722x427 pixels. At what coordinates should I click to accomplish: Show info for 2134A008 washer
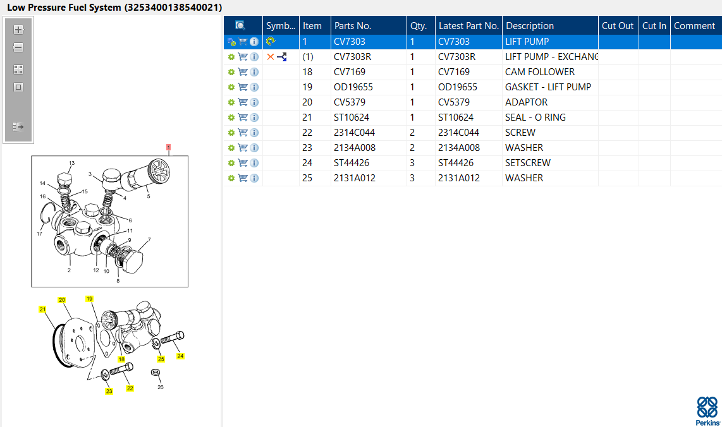(x=254, y=148)
